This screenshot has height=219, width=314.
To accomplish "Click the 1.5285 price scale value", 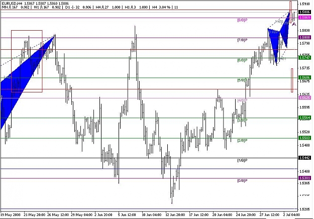I will [x=305, y=209].
